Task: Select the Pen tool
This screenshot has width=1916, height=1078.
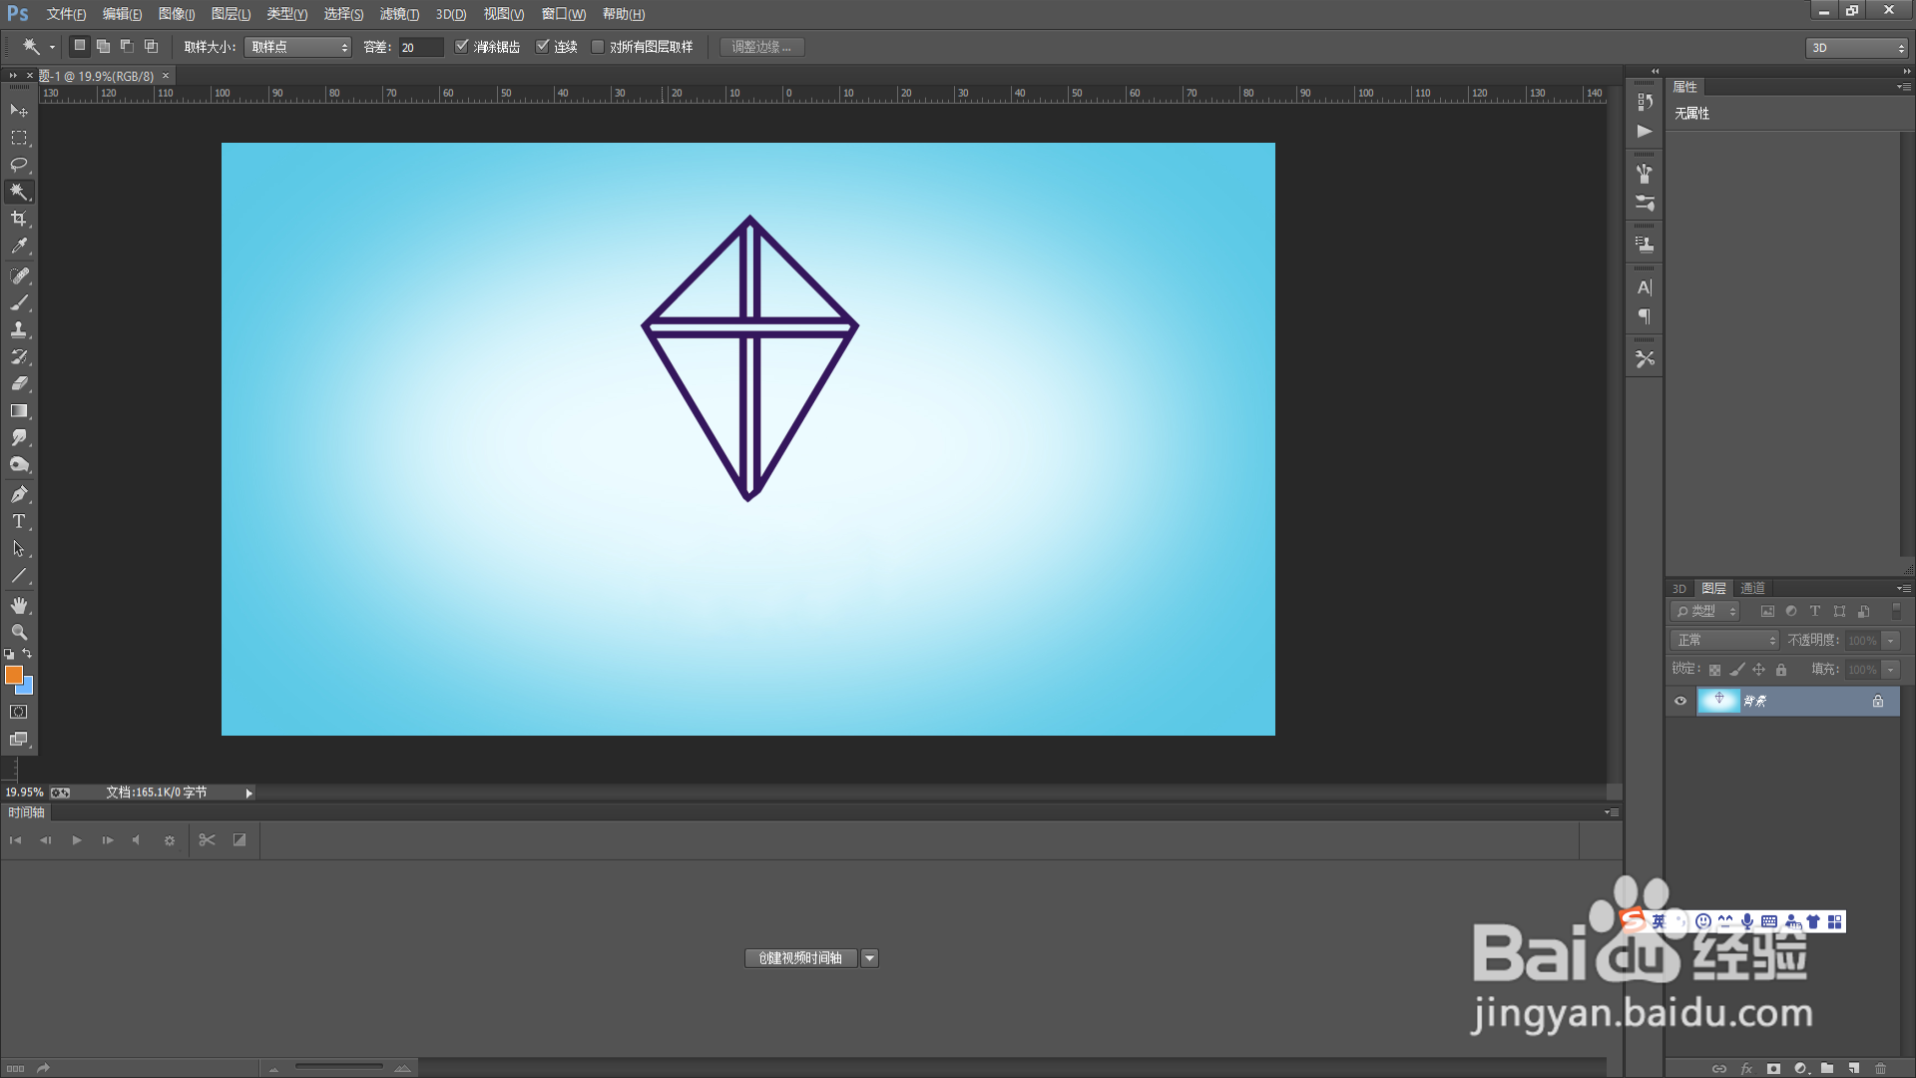Action: (x=19, y=495)
